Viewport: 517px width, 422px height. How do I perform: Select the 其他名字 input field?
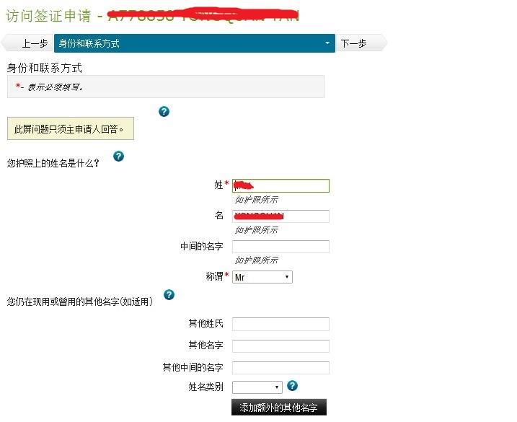click(280, 346)
